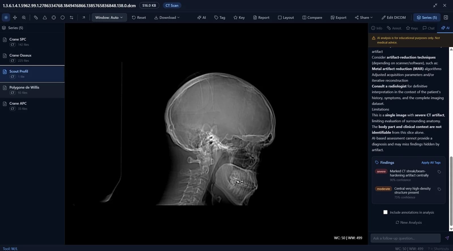Open the Crane Osseux series
The image size is (453, 251).
coord(32,58)
